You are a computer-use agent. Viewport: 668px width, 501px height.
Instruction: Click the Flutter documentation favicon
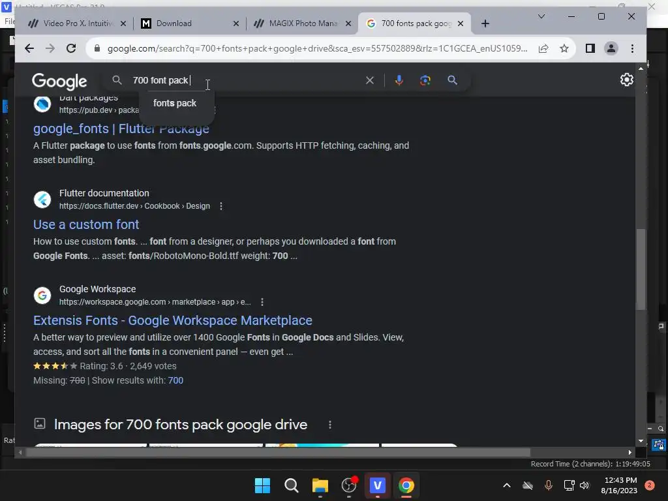[42, 200]
